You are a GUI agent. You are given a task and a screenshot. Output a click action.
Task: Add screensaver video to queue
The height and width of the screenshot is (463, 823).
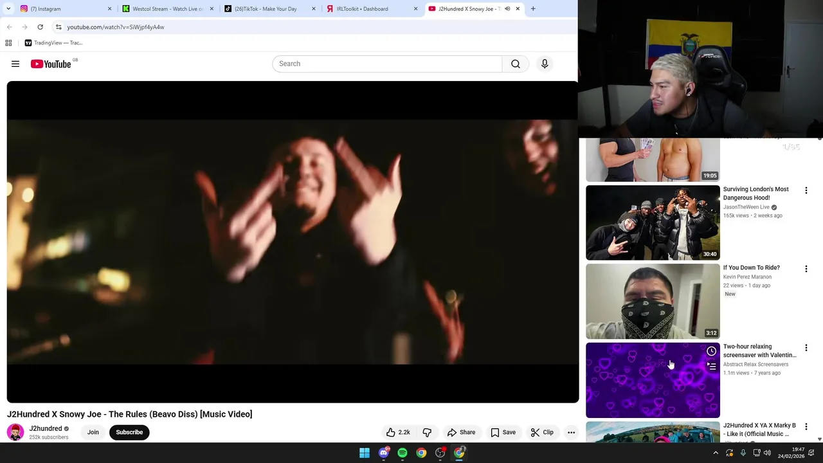(x=711, y=366)
